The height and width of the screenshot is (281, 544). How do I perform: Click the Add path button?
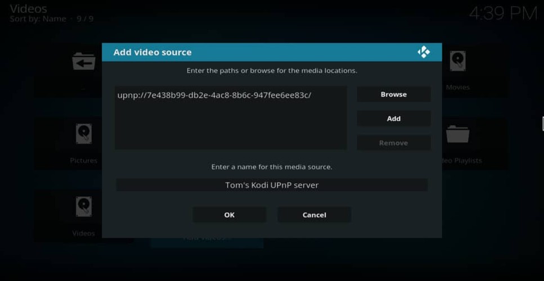tap(394, 119)
